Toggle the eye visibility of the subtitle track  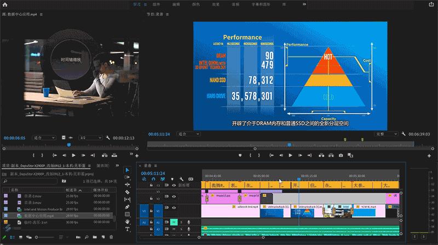coord(174,186)
